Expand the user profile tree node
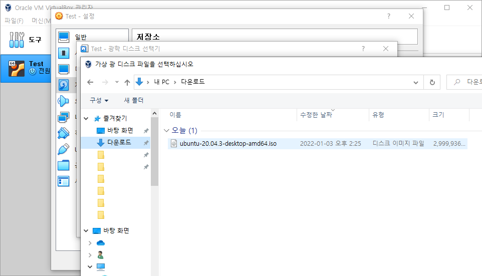Viewport: 482px width, 276px height. [90, 255]
